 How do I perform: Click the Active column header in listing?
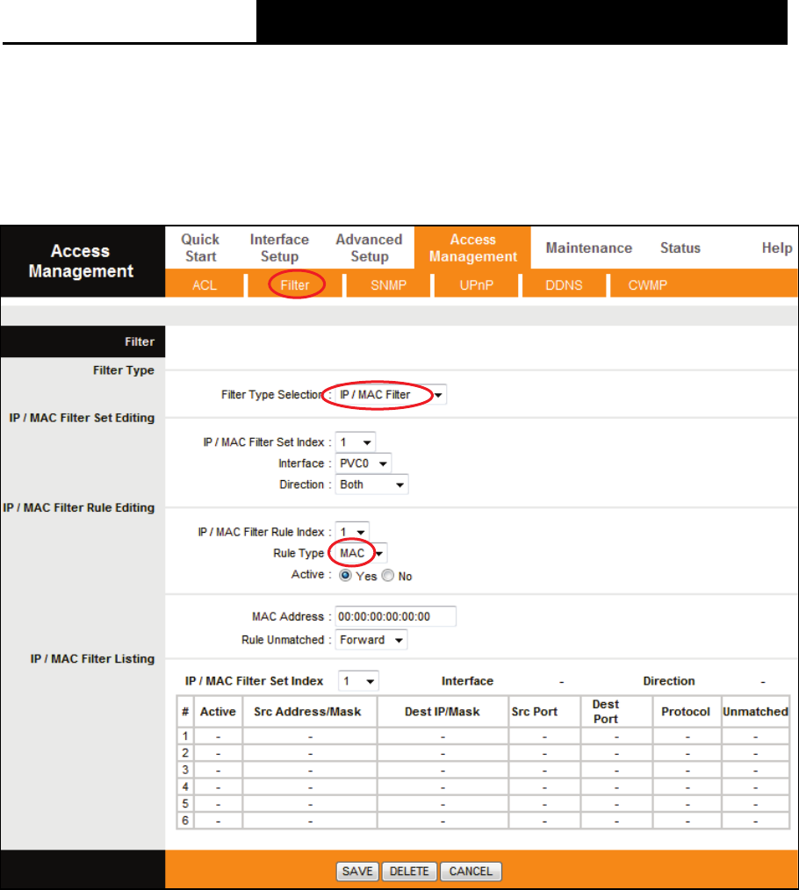coord(218,712)
